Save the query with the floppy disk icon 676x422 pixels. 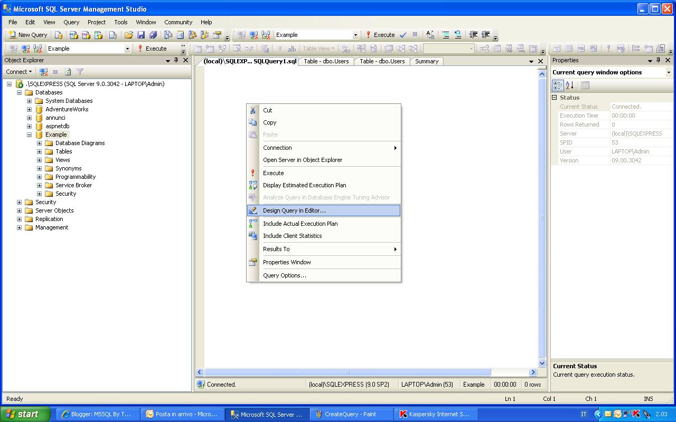(141, 35)
